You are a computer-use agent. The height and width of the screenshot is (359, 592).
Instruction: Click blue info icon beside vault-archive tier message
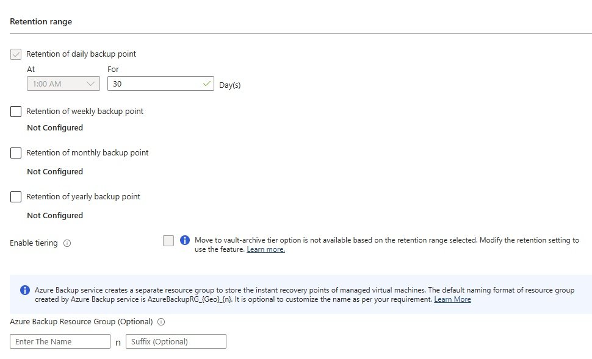point(185,240)
